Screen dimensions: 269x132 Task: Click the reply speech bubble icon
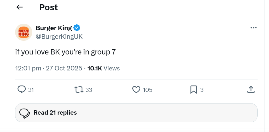[x=22, y=90]
